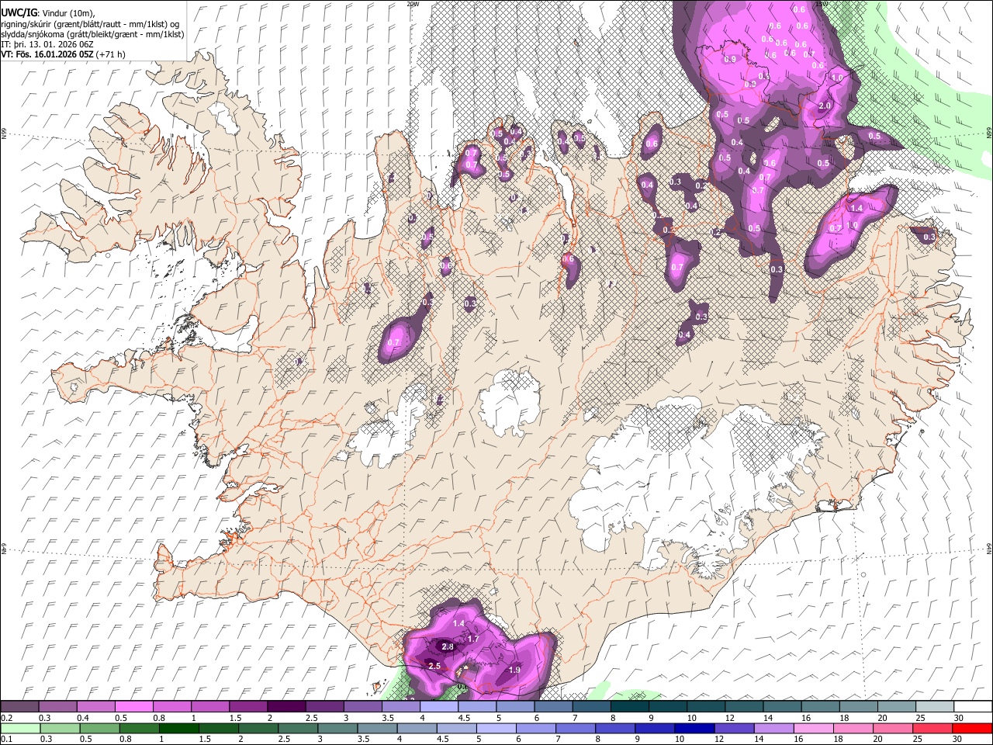The height and width of the screenshot is (745, 993).
Task: Click the '0.9' precipitation value on the map
Action: 730,59
